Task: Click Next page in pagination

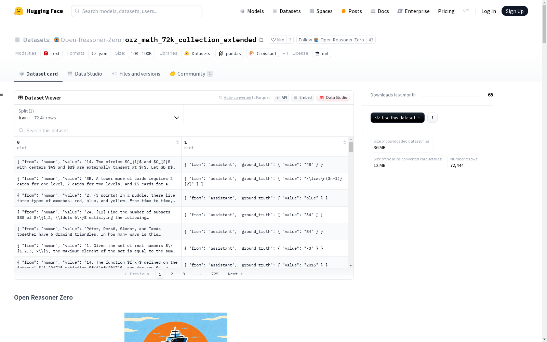Action: coord(235,274)
